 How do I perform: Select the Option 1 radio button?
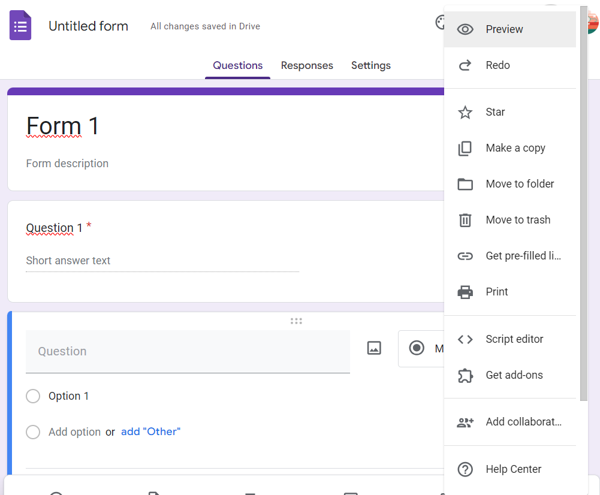click(33, 396)
